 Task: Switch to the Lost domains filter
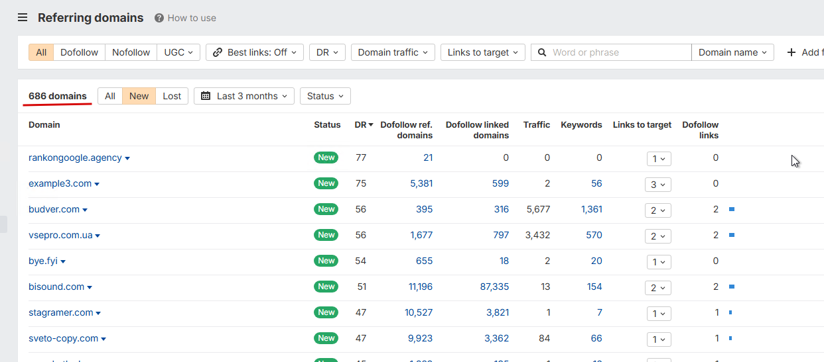tap(172, 96)
